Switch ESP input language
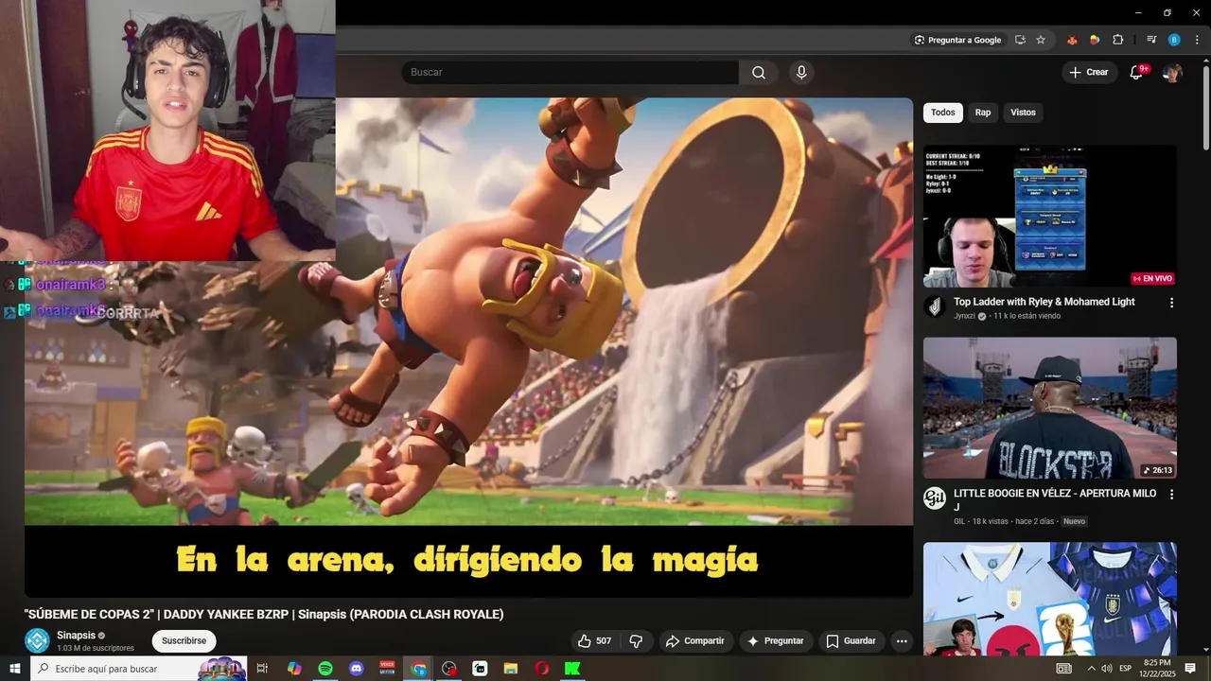Image resolution: width=1211 pixels, height=681 pixels. [1126, 669]
